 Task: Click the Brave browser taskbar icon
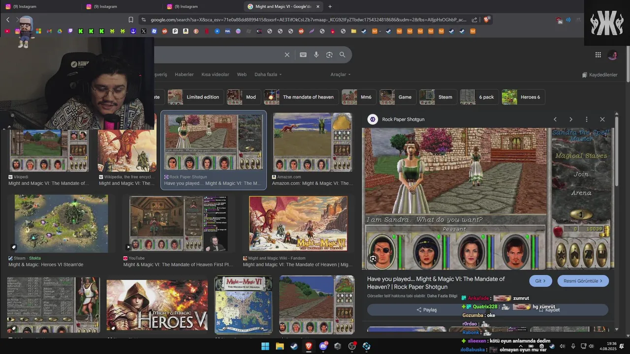tap(309, 346)
